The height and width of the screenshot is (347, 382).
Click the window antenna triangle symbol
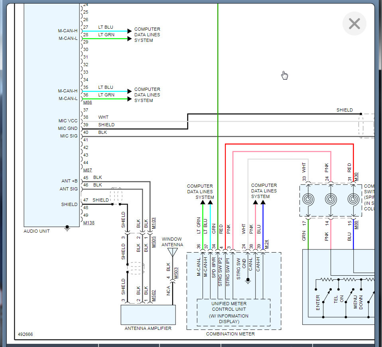point(173,252)
